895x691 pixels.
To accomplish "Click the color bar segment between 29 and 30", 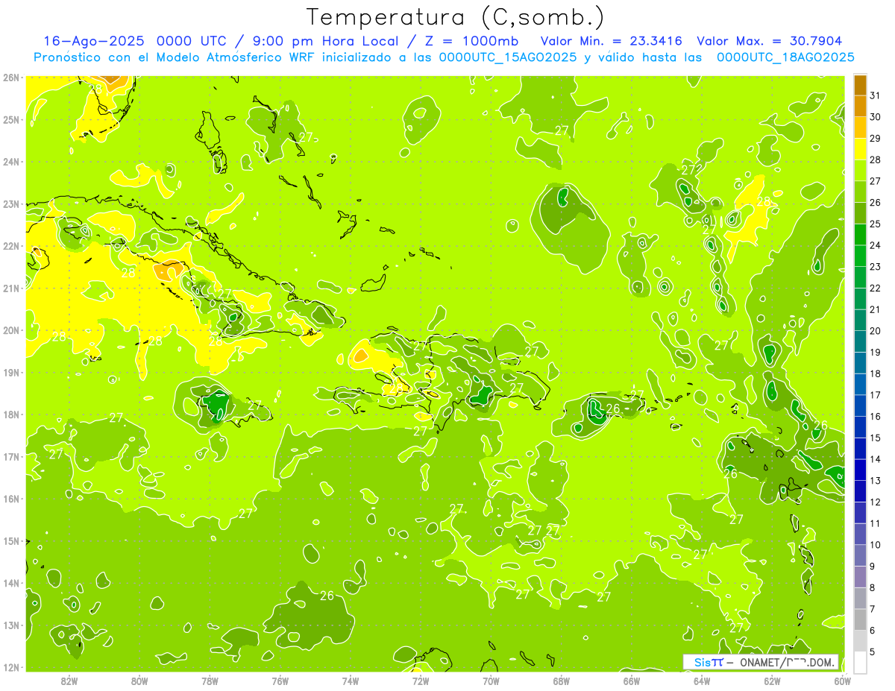I will [x=860, y=128].
